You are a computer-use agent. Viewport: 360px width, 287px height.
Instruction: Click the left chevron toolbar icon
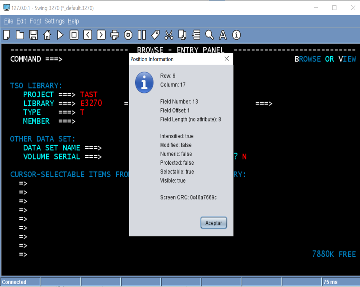point(88,35)
